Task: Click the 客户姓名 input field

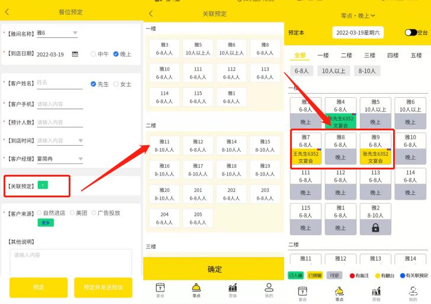Action: coord(60,82)
